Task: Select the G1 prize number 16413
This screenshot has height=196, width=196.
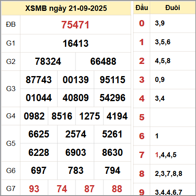Action: point(75,43)
